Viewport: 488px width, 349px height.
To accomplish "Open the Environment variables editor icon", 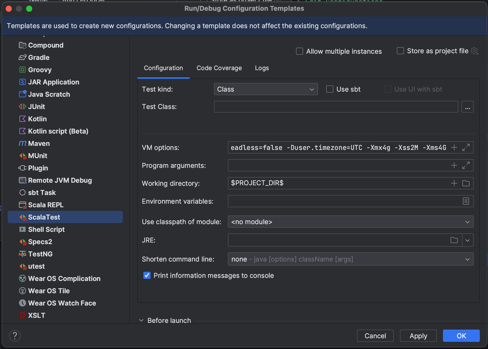I will tap(466, 201).
